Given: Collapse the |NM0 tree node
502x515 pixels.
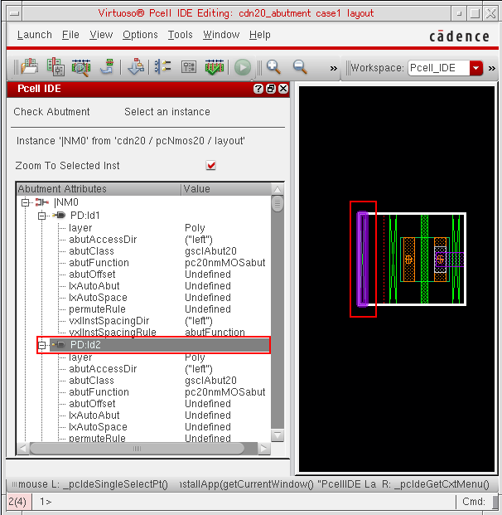Looking at the screenshot, I should point(26,202).
